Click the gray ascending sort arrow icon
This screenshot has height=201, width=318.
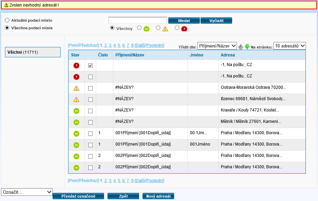click(x=241, y=47)
